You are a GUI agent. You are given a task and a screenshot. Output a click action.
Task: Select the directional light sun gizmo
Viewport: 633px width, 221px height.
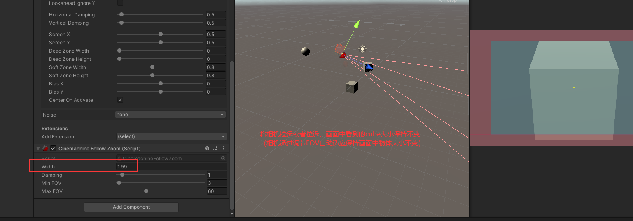tap(362, 49)
